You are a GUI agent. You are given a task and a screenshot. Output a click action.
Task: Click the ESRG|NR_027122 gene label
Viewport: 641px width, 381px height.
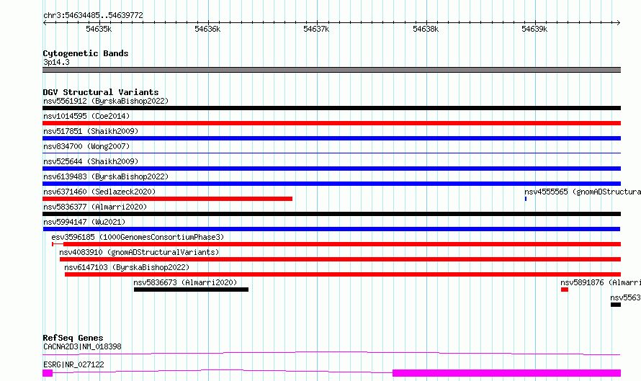click(73, 364)
